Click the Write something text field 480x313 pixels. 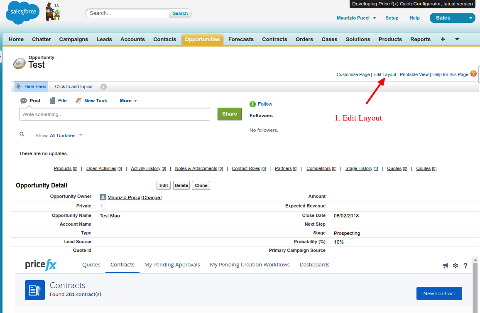114,114
